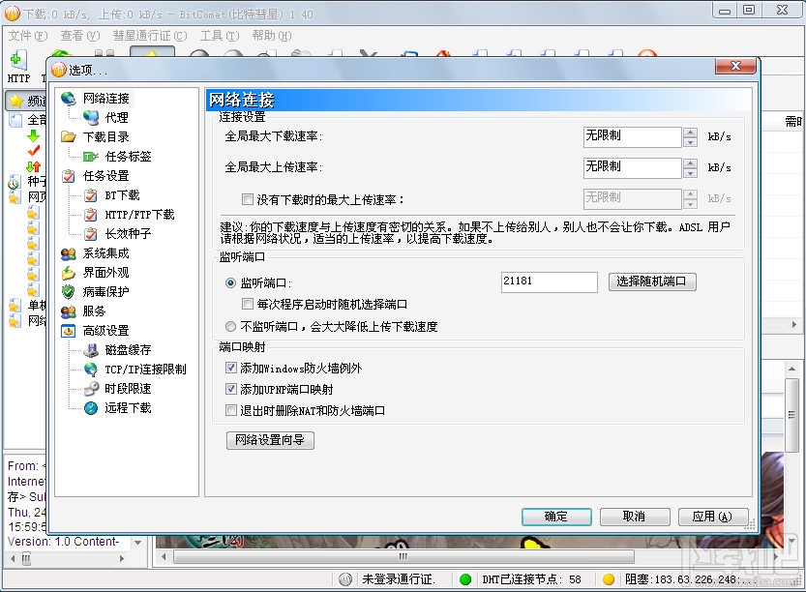Click the 病毒保护 shield icon

(69, 292)
